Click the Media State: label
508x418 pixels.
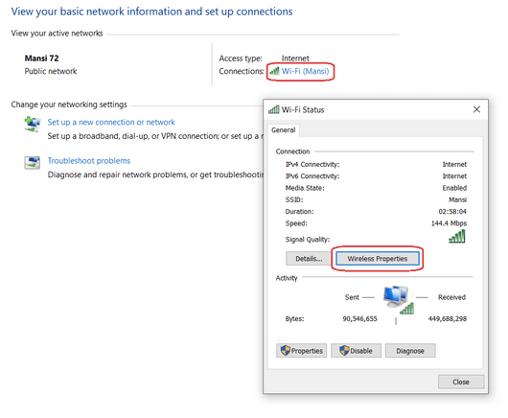pyautogui.click(x=305, y=188)
